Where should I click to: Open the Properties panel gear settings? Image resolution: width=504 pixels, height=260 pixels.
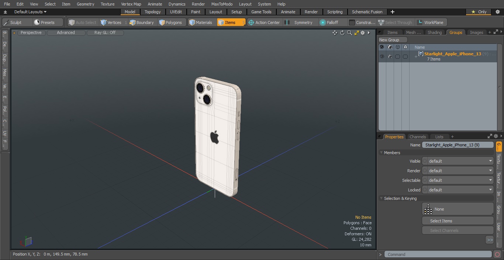496,136
